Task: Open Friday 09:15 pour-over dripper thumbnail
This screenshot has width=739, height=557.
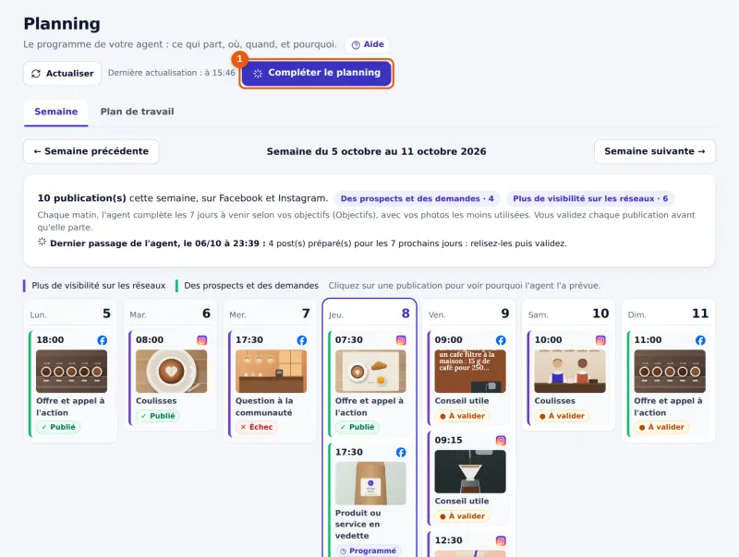Action: [x=470, y=471]
